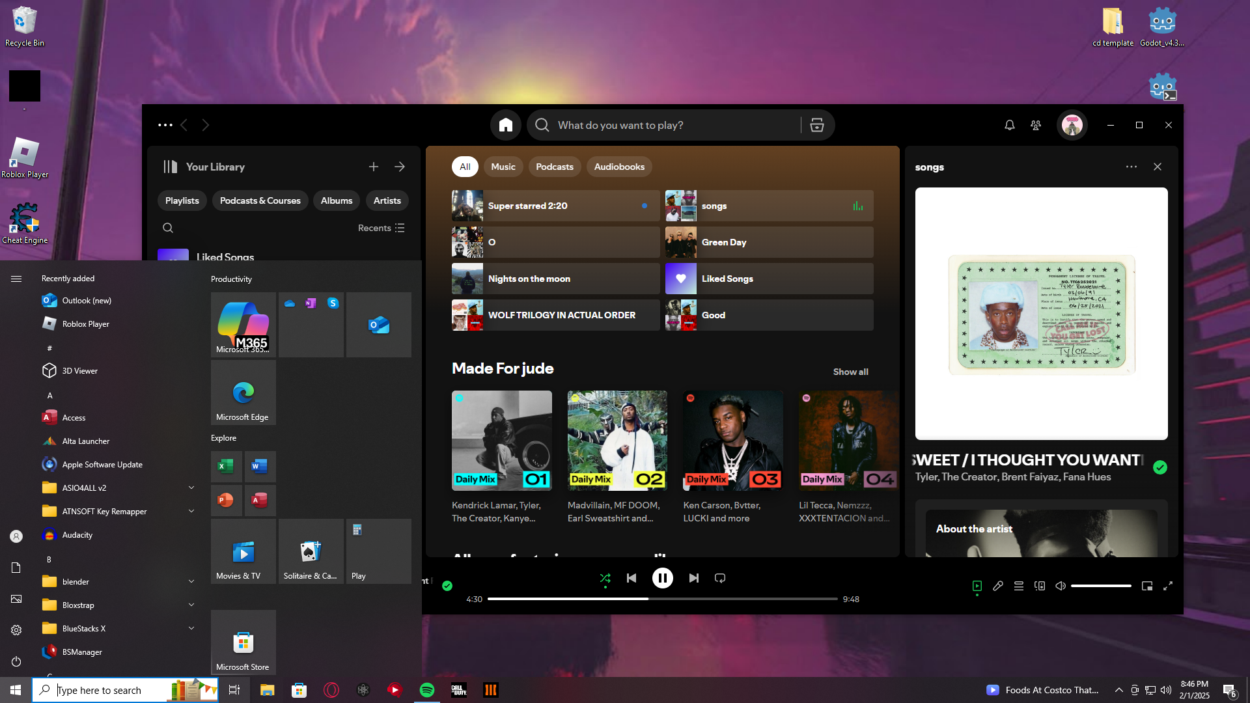Select the Albums library filter
This screenshot has height=703, width=1250.
pyautogui.click(x=336, y=200)
